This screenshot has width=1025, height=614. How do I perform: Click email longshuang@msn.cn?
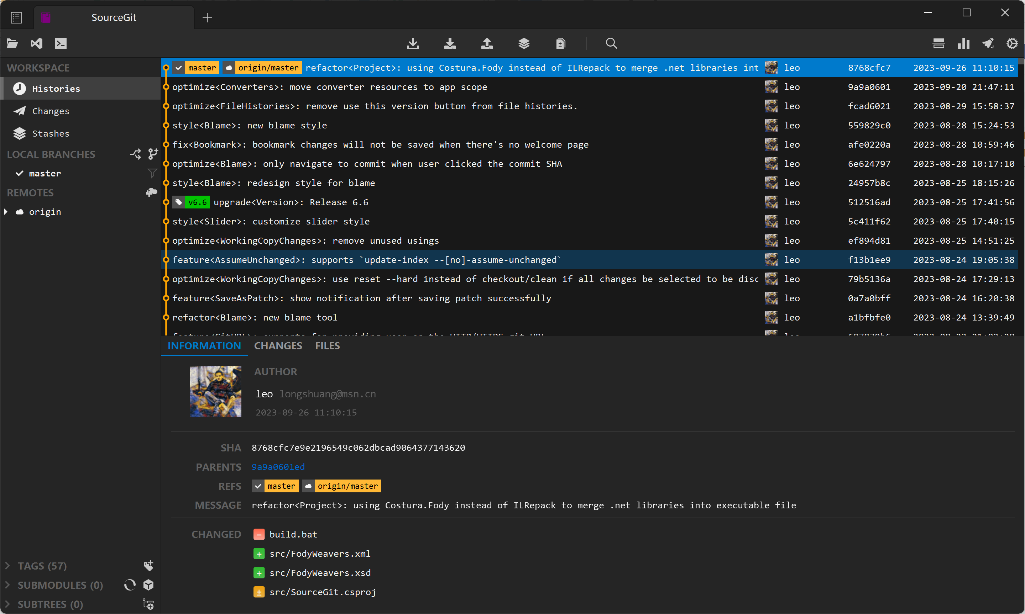[328, 394]
